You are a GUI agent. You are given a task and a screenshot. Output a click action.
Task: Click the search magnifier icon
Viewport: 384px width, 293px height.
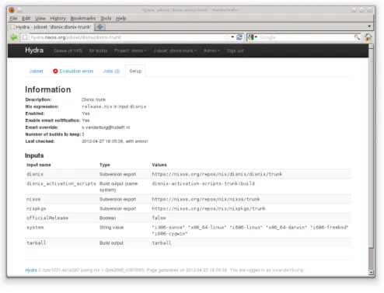click(x=358, y=37)
